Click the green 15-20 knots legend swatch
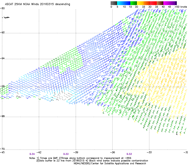Screen dimensions: 188x165 click(134, 3)
